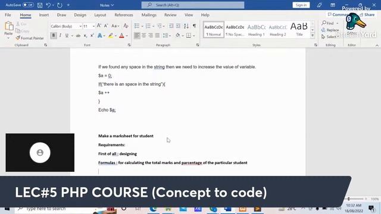Image resolution: width=381 pixels, height=214 pixels.
Task: Click the Bullets list icon
Action: (137, 26)
